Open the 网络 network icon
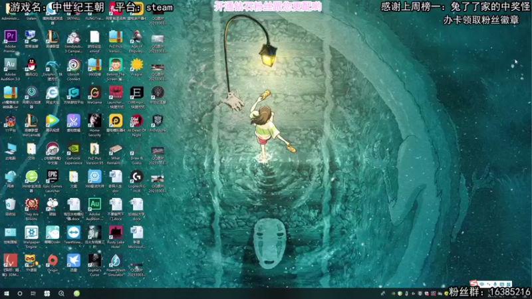This screenshot has height=299, width=532. point(10,177)
